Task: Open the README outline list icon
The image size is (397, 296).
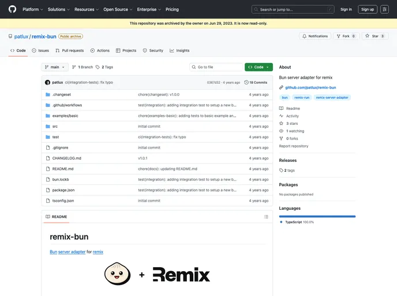Action: click(266, 217)
